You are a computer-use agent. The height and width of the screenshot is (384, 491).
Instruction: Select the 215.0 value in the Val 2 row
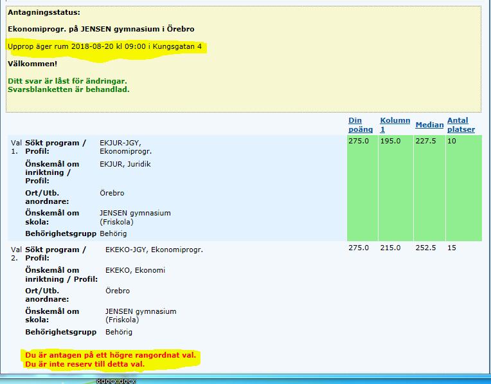391,248
